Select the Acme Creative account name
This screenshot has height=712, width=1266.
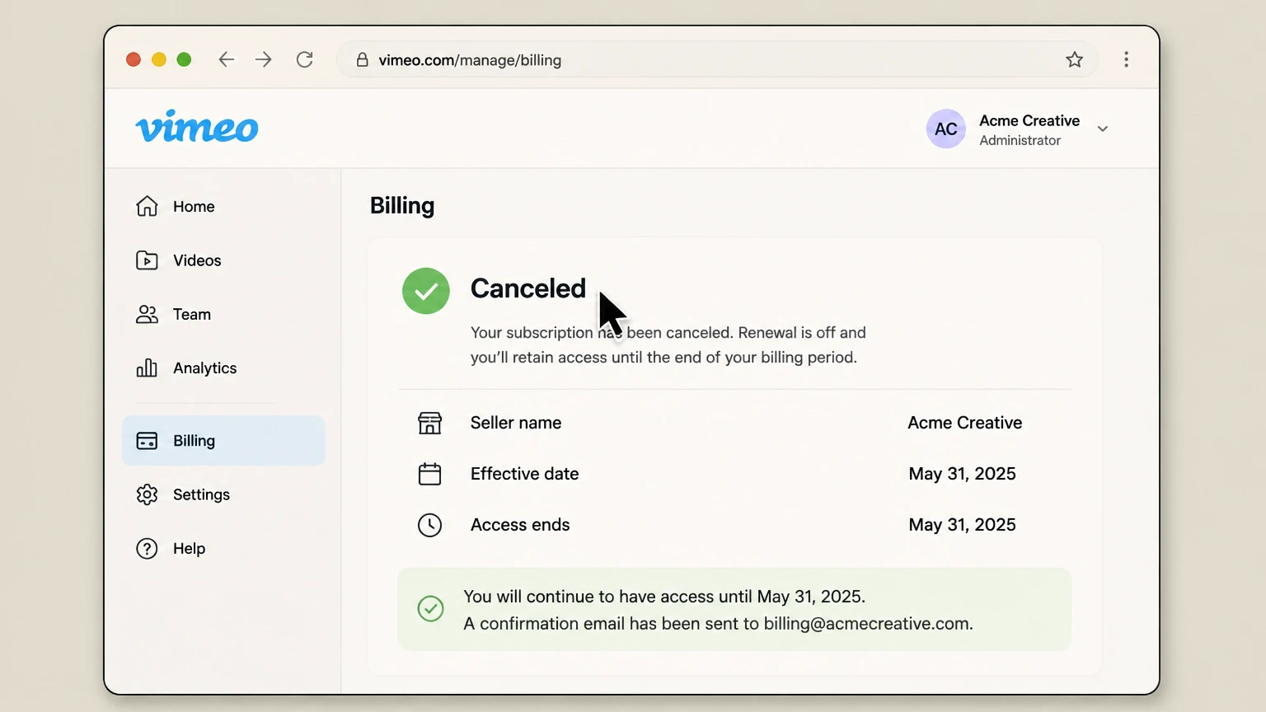click(1029, 120)
